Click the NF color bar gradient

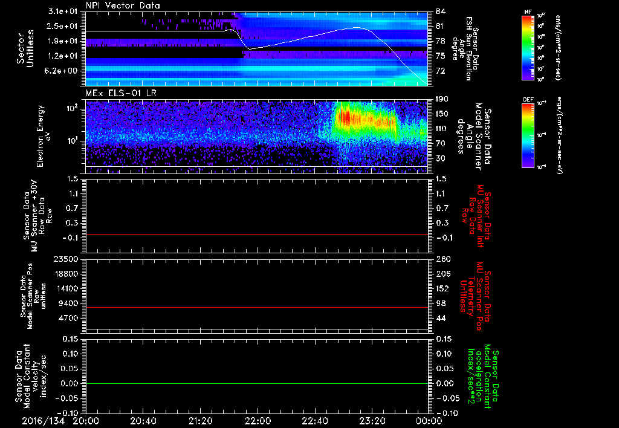point(528,47)
